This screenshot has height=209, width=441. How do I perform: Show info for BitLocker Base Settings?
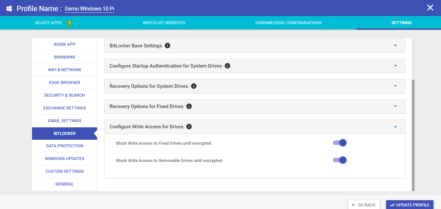[167, 46]
